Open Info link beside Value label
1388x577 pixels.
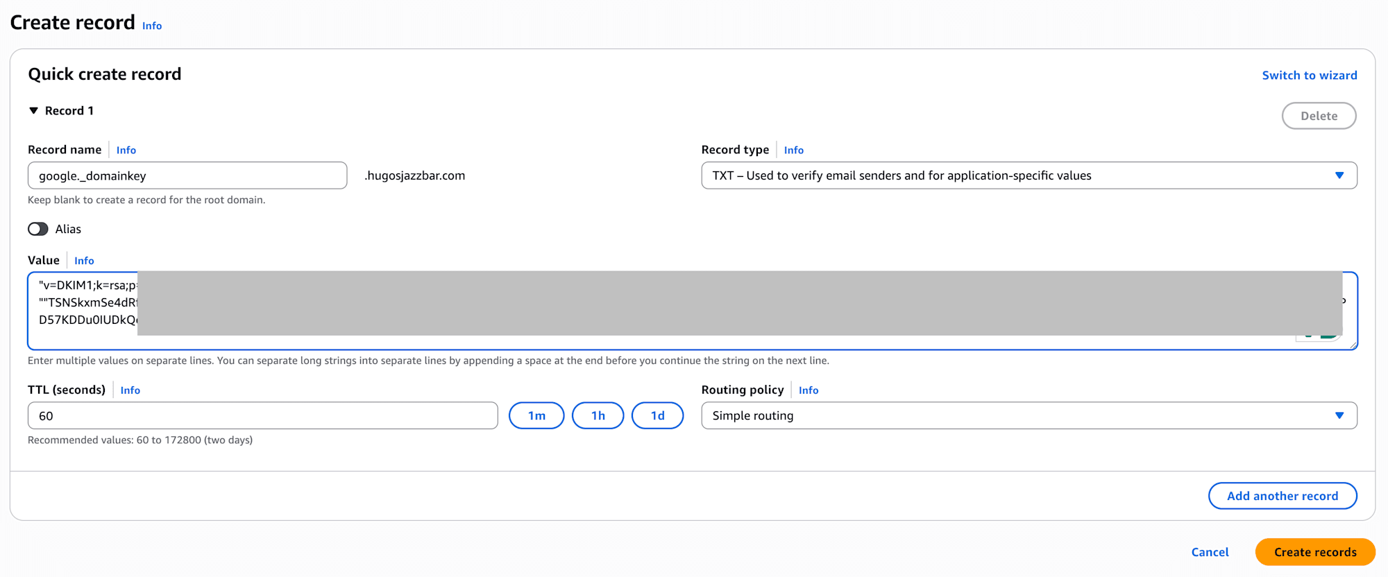click(84, 261)
